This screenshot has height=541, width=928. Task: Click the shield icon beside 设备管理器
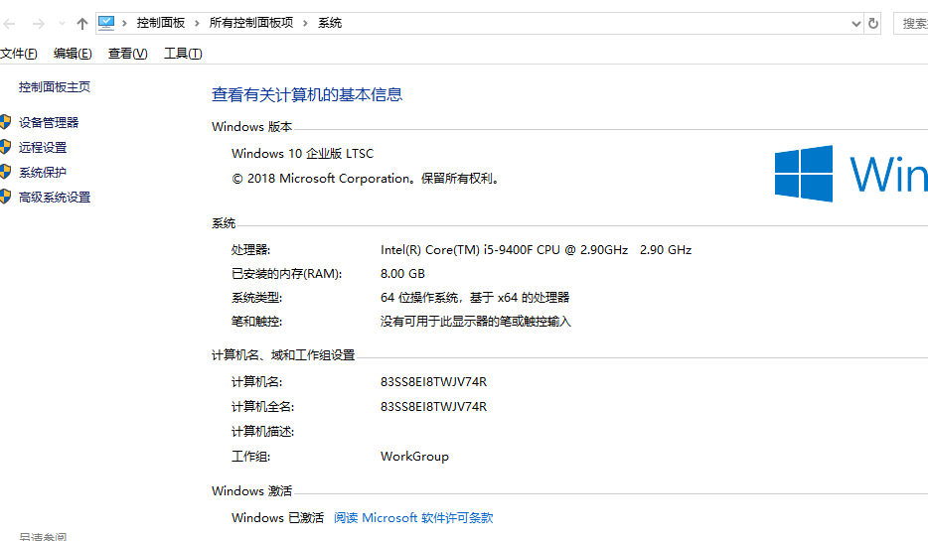6,122
